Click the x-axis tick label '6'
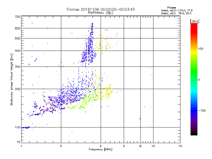Screen dimensions: 212x159 (124, 146)
